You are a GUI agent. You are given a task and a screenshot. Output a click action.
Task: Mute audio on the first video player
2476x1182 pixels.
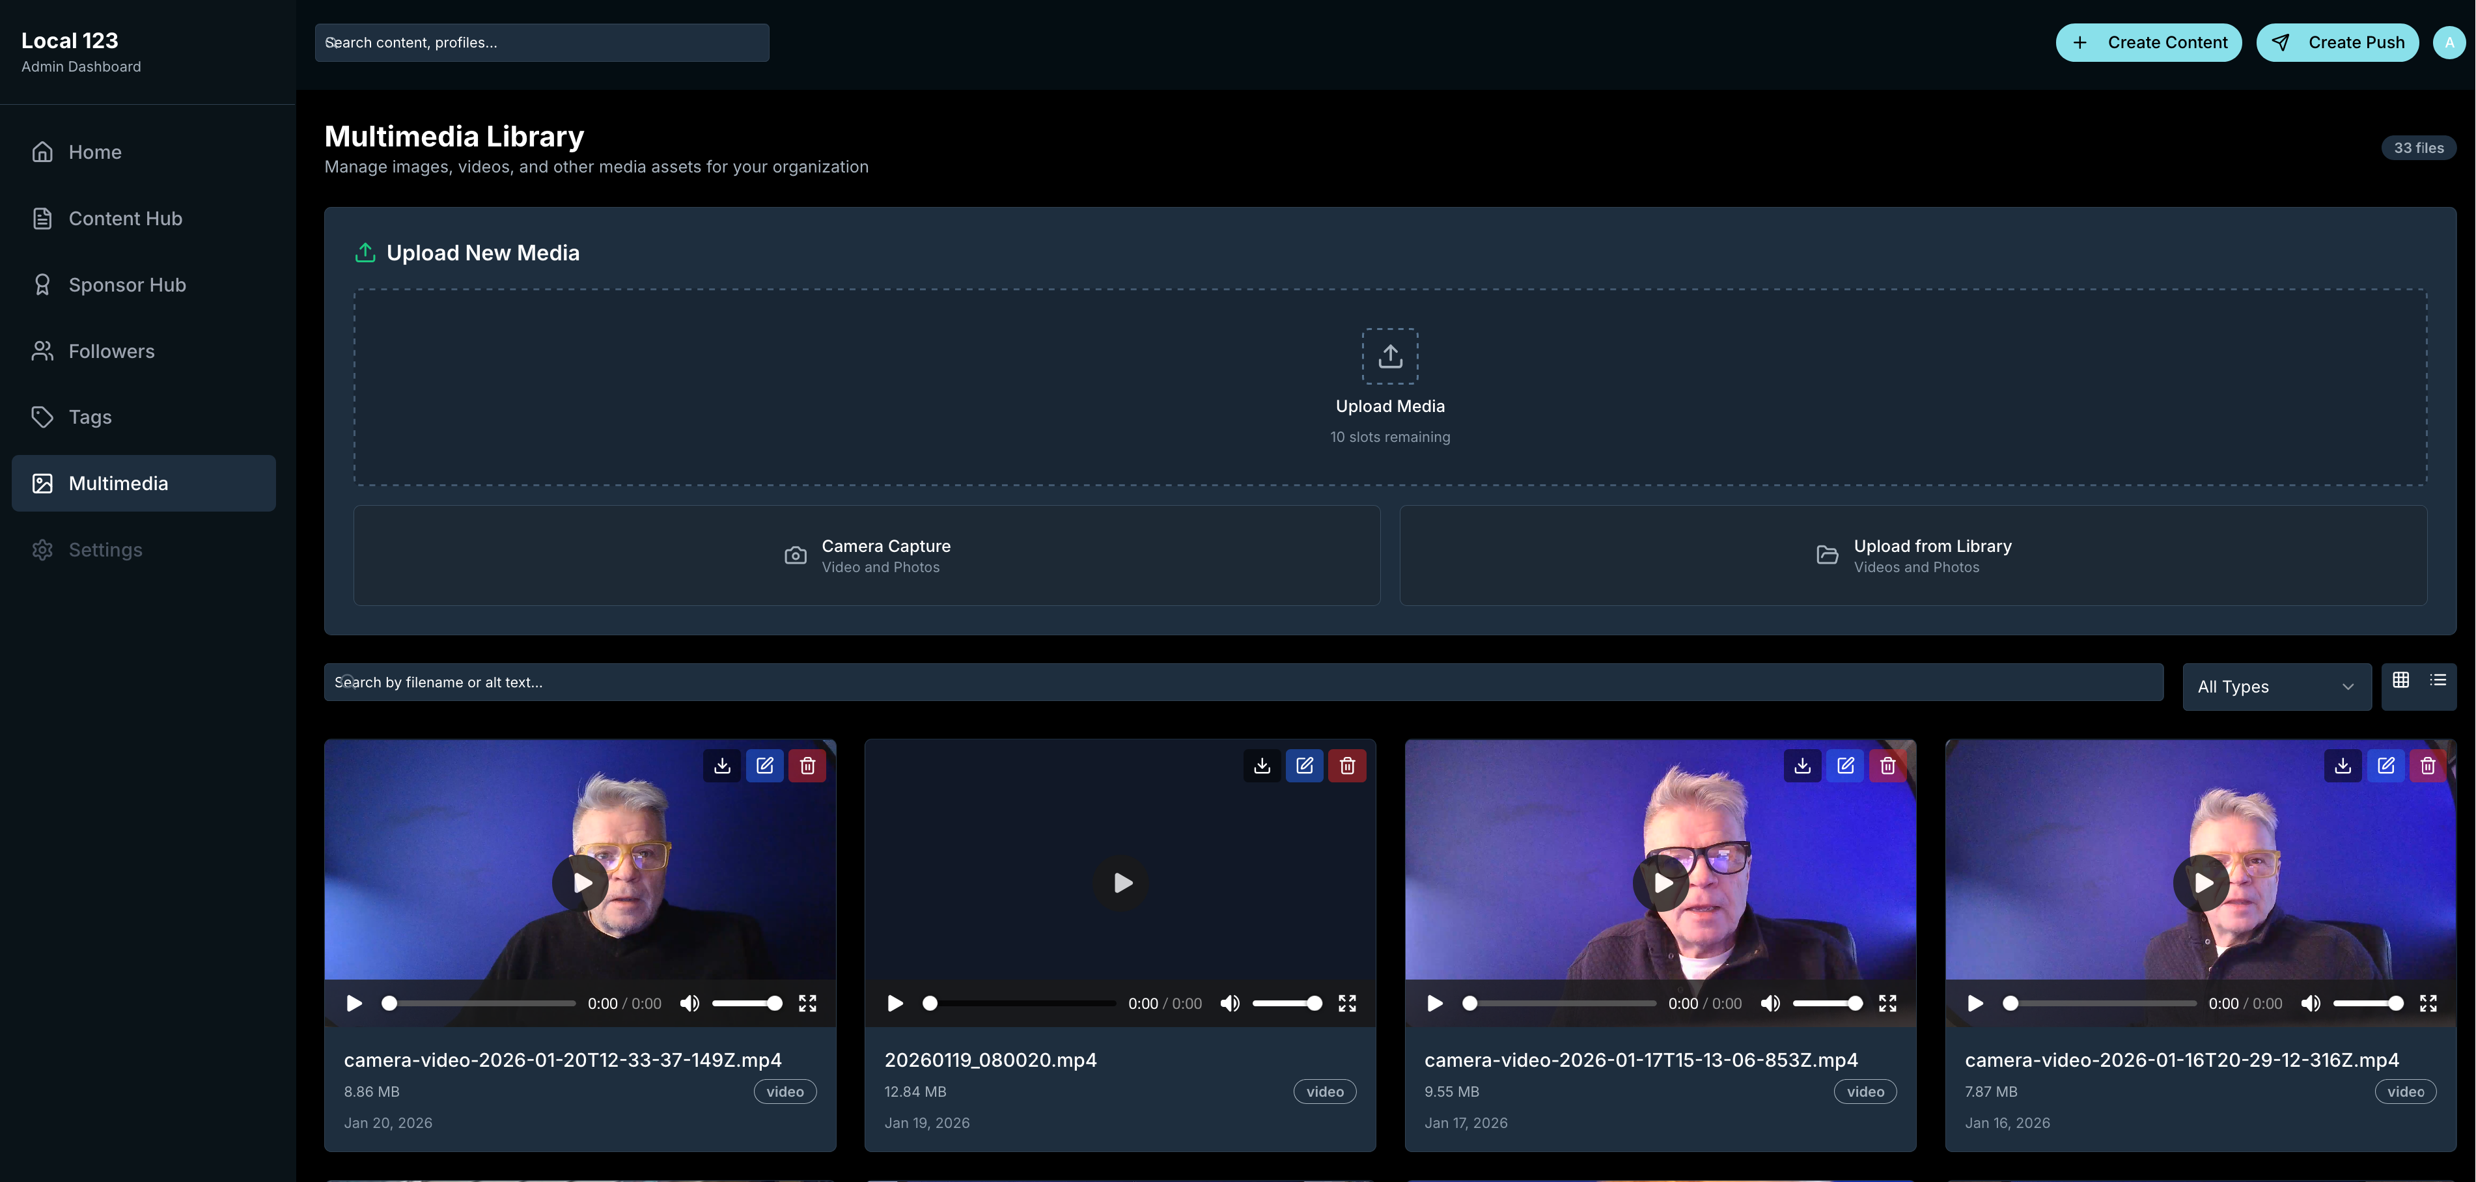tap(689, 1002)
